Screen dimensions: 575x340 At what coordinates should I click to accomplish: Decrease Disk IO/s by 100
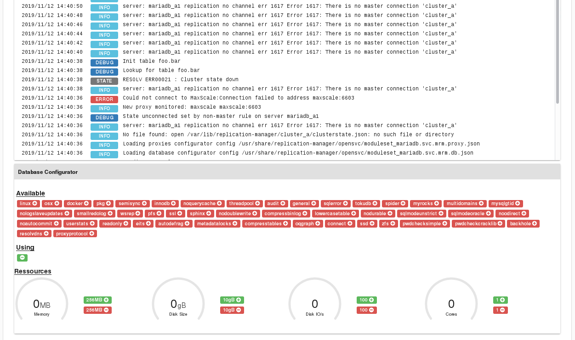click(x=366, y=310)
